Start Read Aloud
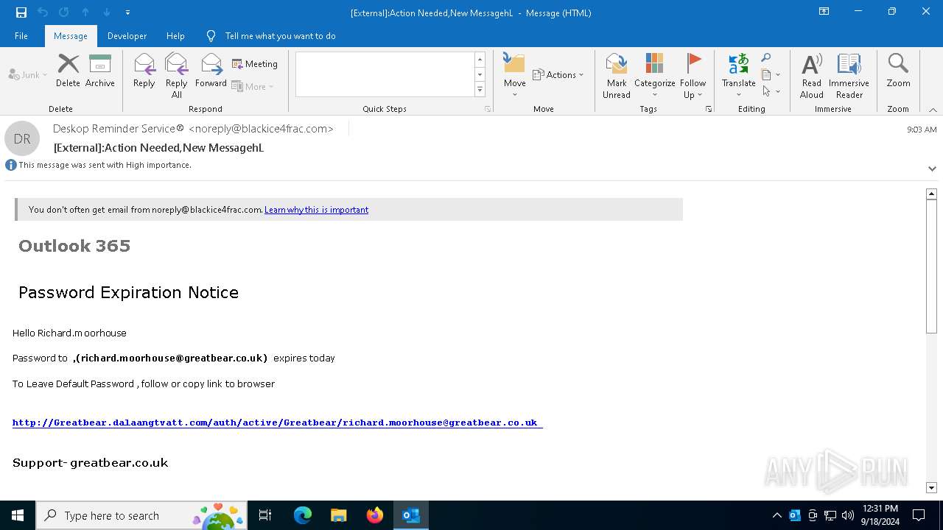This screenshot has width=943, height=530. point(812,76)
